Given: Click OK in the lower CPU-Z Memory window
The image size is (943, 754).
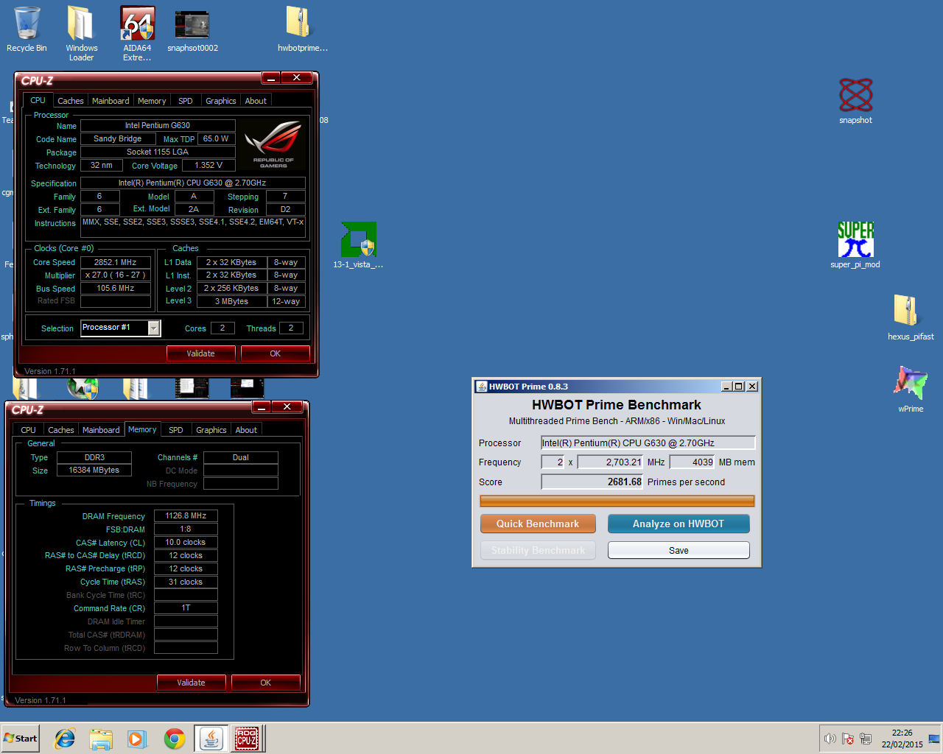Looking at the screenshot, I should pos(266,683).
